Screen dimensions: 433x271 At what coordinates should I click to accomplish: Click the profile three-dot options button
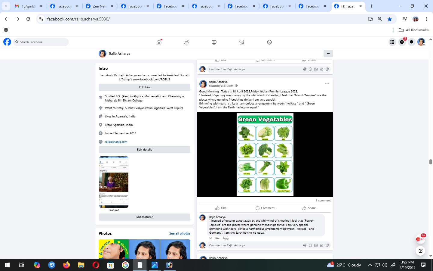pos(328,54)
